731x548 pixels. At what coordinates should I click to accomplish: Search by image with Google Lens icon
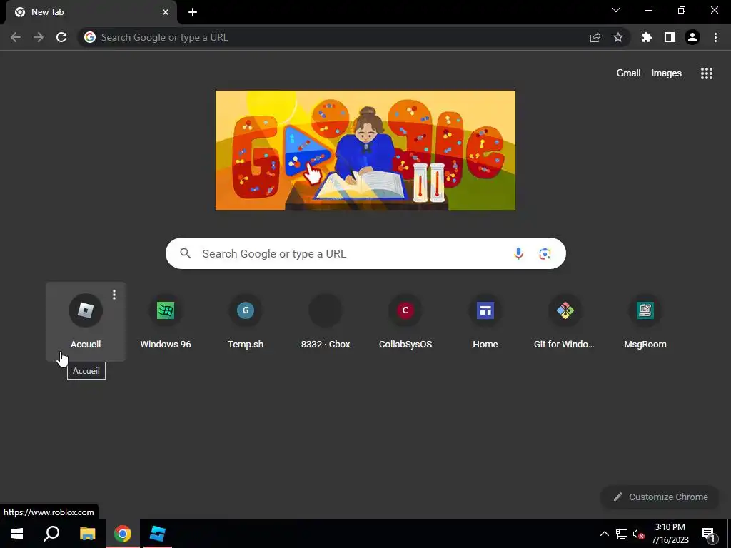tap(545, 253)
